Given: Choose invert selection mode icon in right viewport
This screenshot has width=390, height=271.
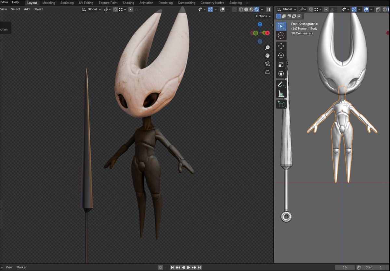Looking at the screenshot, I should click(x=294, y=16).
